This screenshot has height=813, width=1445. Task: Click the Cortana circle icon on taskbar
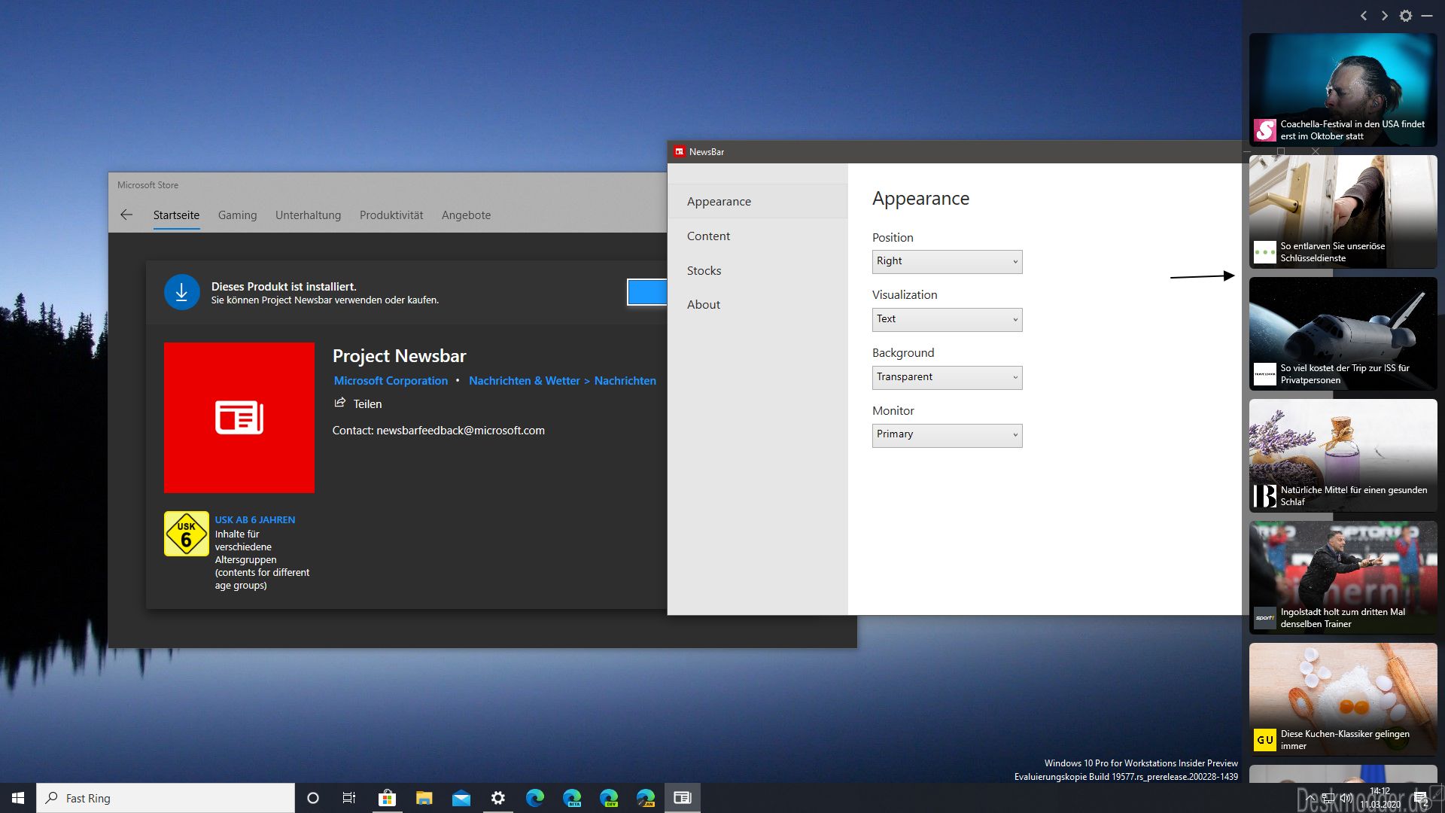(x=313, y=798)
